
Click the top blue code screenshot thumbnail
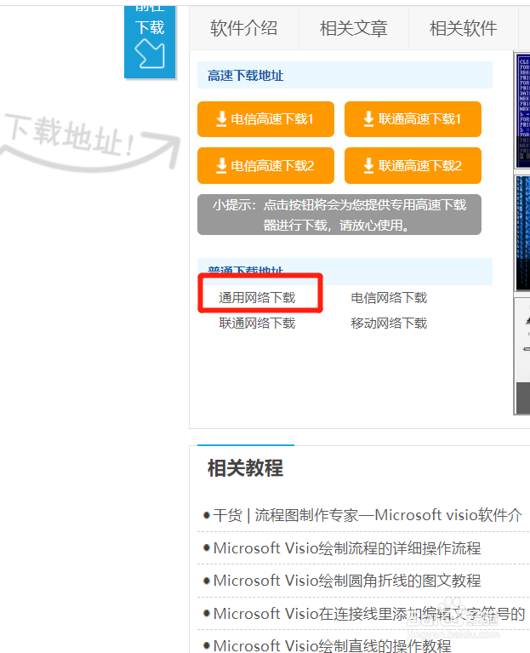(x=522, y=111)
